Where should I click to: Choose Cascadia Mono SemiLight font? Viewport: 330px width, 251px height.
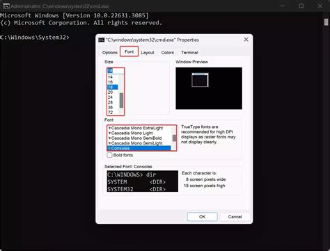[139, 143]
